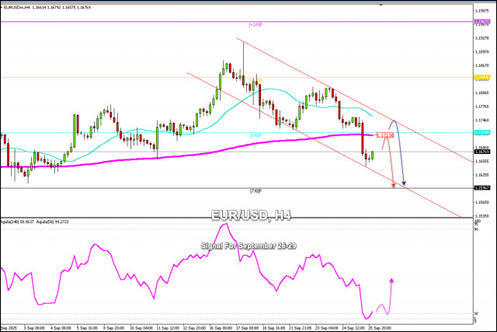The image size is (497, 332).
Task: Click the 24 Sep 12:00 time label
Action: 353,328
